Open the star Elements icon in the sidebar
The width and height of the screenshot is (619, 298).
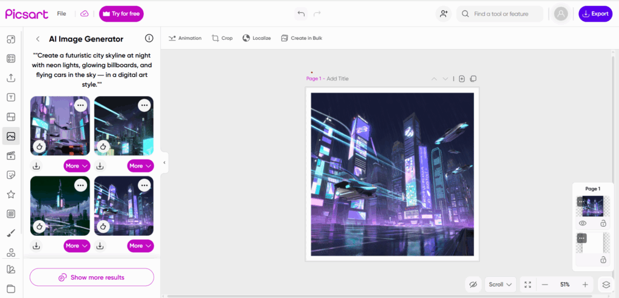11,194
